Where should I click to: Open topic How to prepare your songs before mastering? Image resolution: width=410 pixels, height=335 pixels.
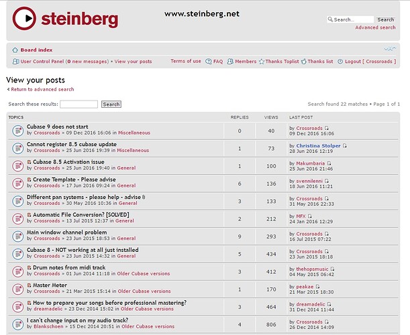[x=109, y=303]
